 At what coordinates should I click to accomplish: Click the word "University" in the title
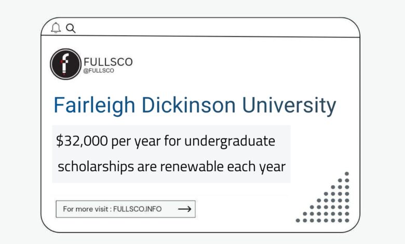click(289, 105)
